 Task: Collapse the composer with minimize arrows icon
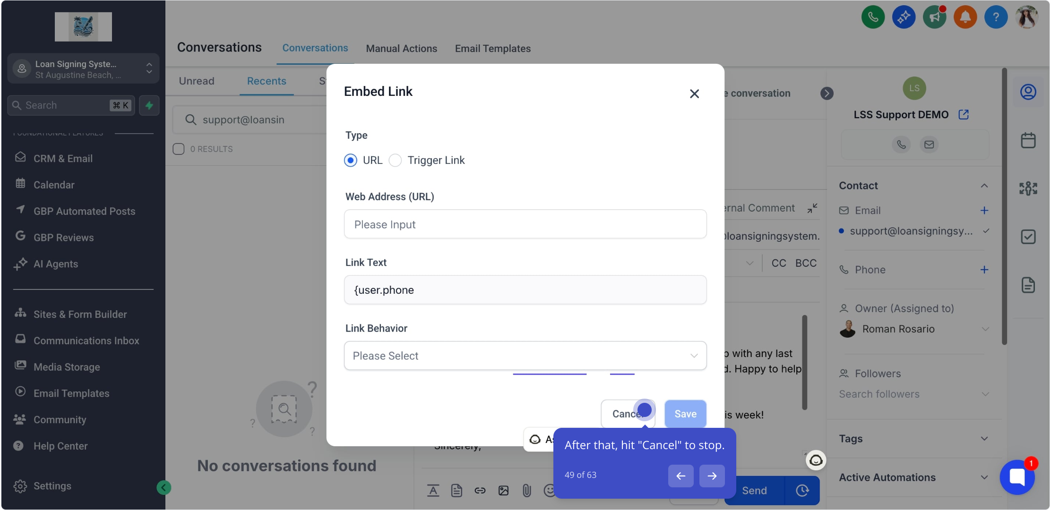812,208
